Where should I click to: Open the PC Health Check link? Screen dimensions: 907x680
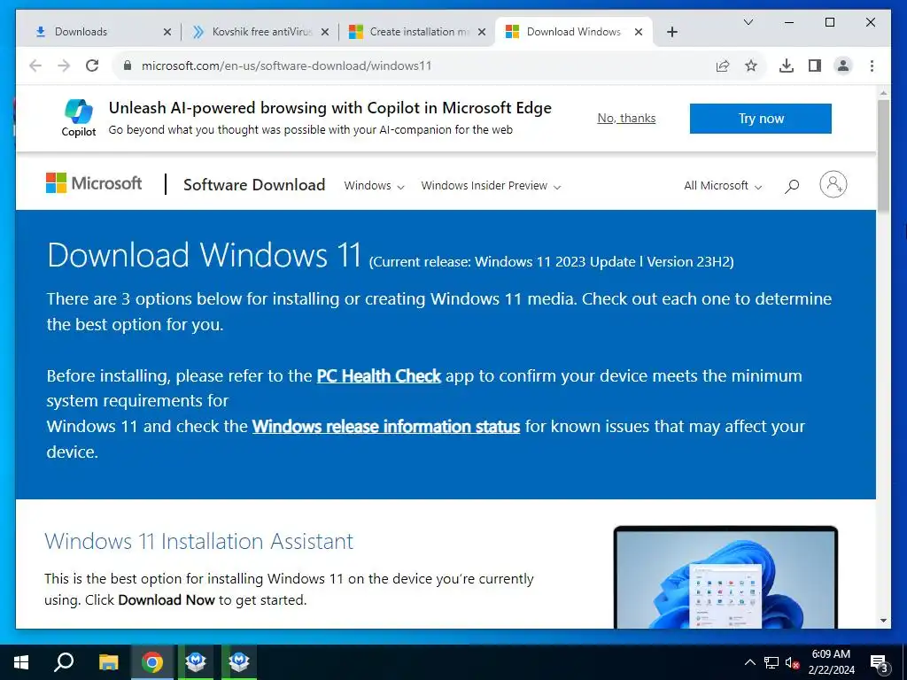pos(379,375)
